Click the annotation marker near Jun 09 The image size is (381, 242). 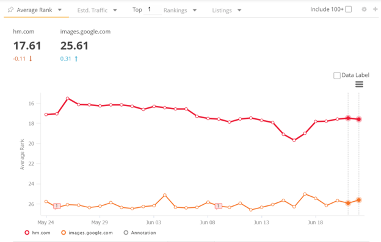[x=218, y=206]
